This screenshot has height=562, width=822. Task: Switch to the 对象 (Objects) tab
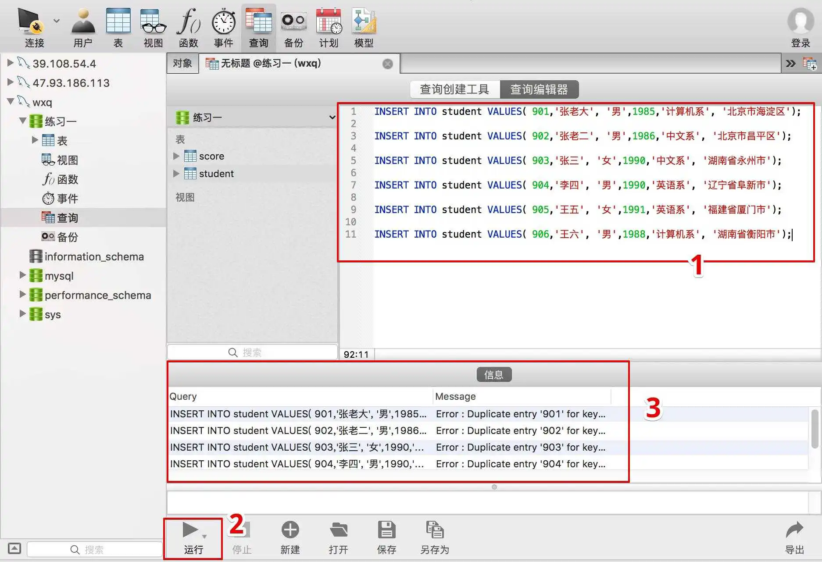(x=182, y=64)
